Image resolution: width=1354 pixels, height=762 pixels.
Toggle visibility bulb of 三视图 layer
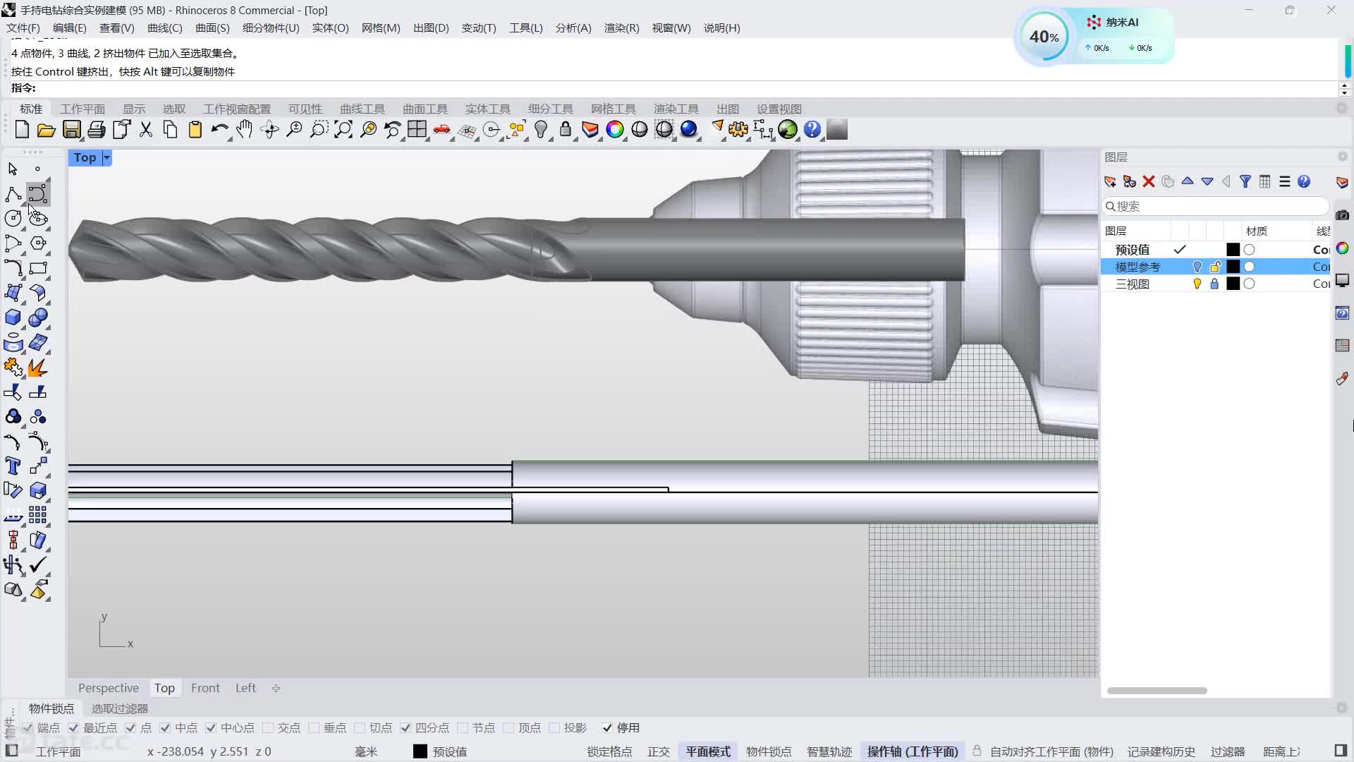click(x=1197, y=284)
